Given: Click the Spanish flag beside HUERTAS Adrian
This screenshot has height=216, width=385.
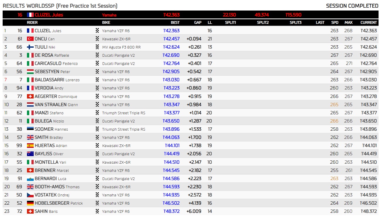Looking at the screenshot, I should tap(30, 146).
